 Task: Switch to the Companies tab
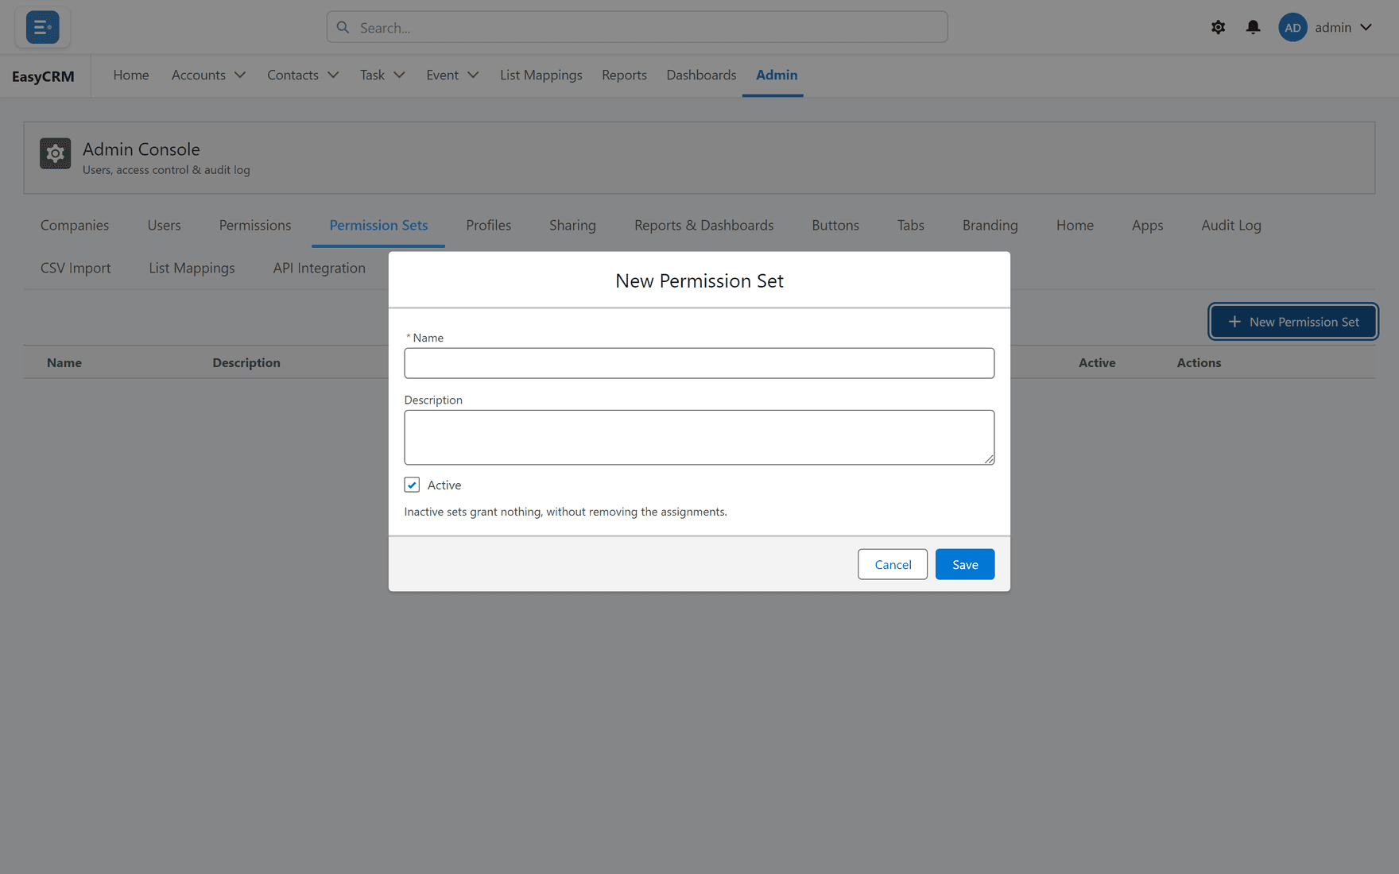(75, 225)
